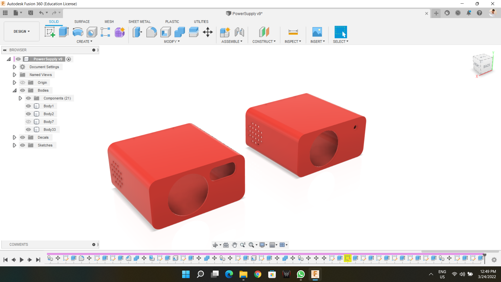This screenshot has height=282, width=501.
Task: Select the Move/Copy tool
Action: [208, 32]
